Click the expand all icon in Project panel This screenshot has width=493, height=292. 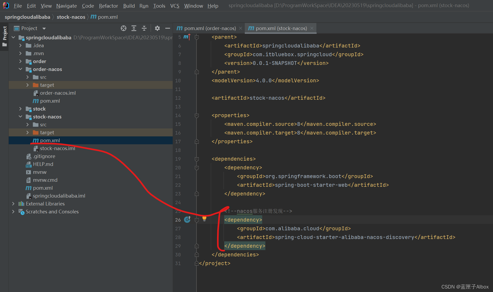coord(134,28)
